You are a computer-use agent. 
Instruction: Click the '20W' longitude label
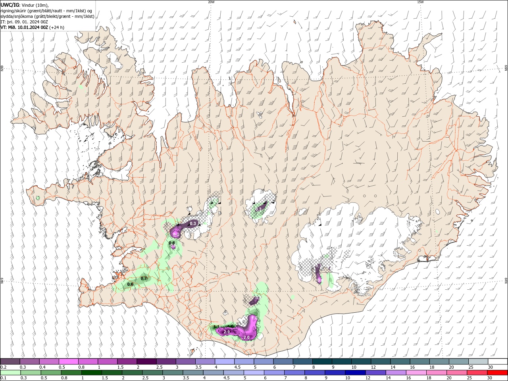(x=211, y=2)
